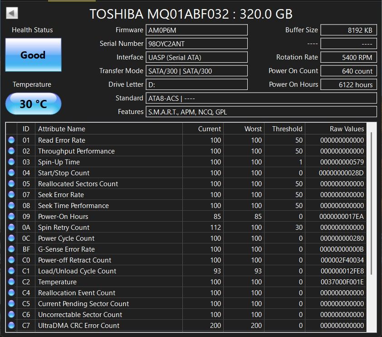This screenshot has height=337, width=382.
Task: Click the Interface field UASP (Serial ATA)
Action: (196, 57)
